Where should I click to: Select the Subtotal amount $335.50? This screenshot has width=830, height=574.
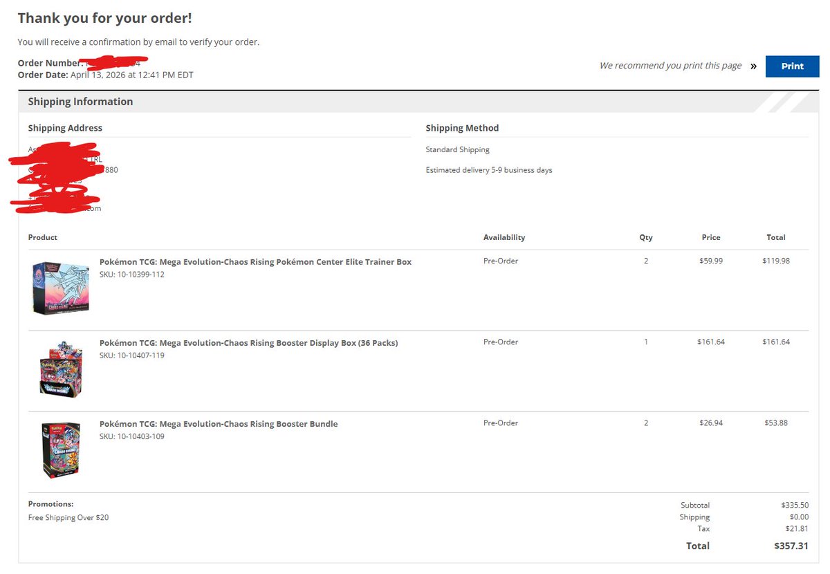tap(795, 505)
